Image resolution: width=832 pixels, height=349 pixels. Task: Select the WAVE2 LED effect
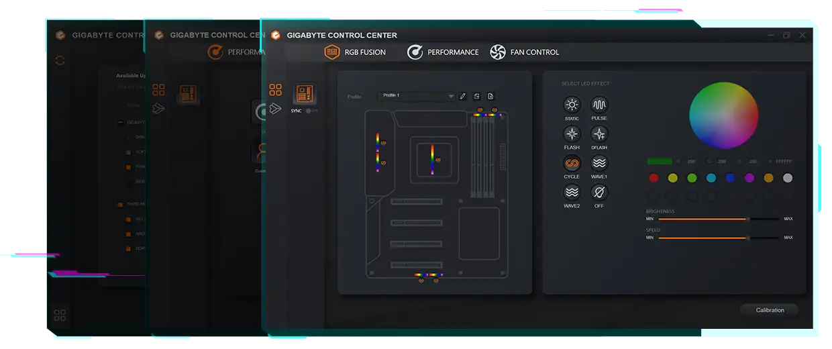[x=572, y=193]
